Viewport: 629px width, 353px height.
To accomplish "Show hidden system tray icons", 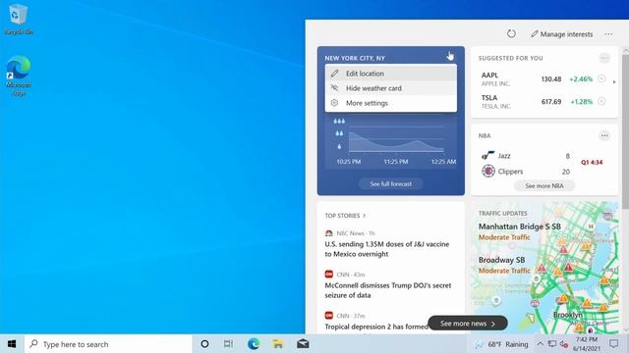I will [x=541, y=344].
